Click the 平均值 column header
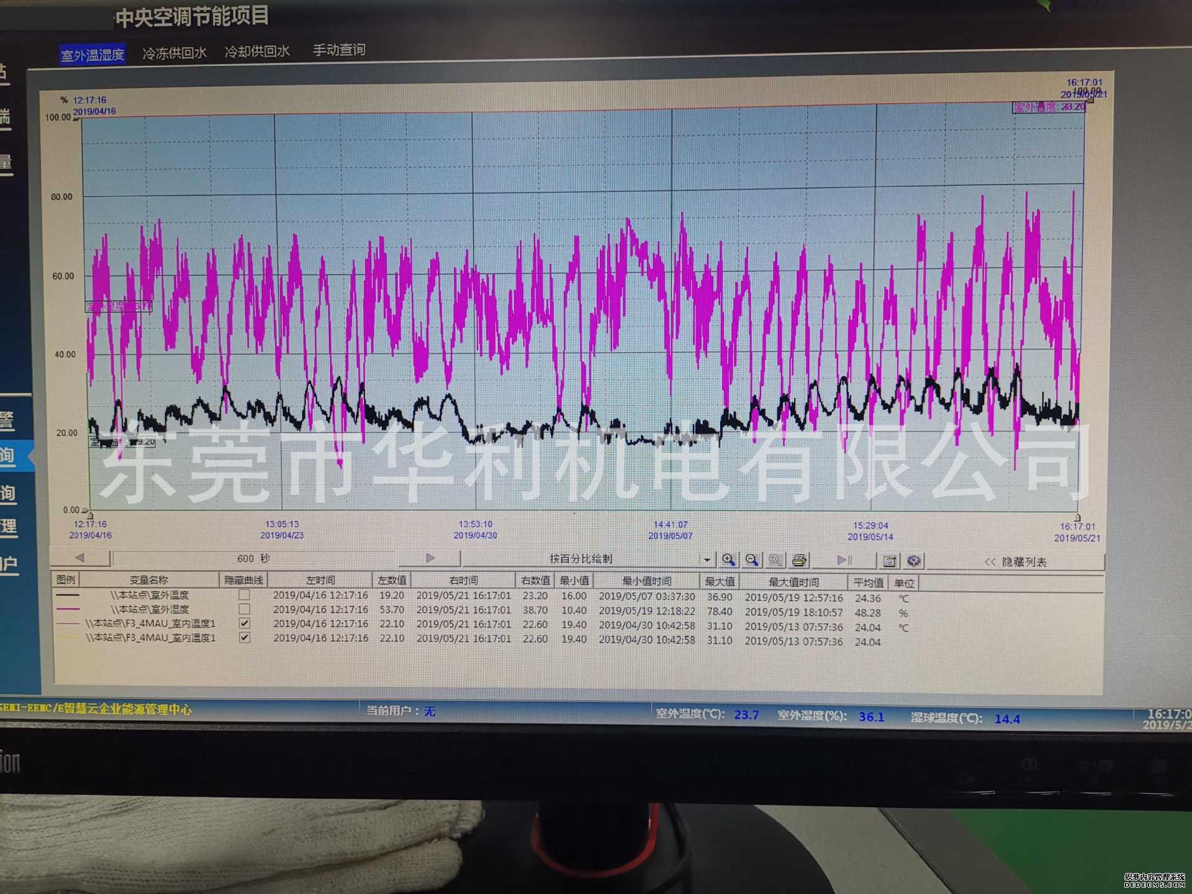 pos(868,583)
